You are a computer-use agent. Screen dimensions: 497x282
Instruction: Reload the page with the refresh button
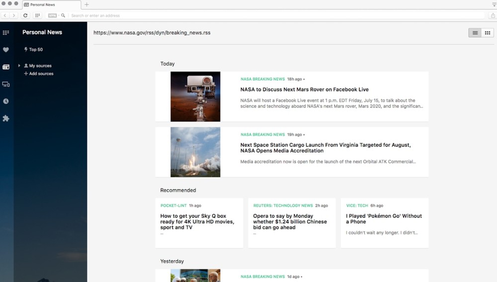tap(25, 15)
